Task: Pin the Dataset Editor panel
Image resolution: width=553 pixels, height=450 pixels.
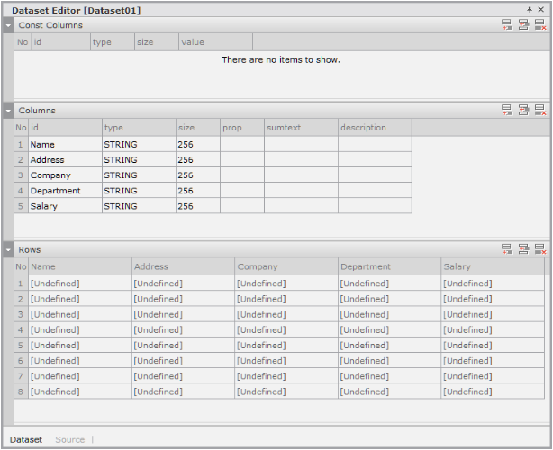Action: pos(530,9)
